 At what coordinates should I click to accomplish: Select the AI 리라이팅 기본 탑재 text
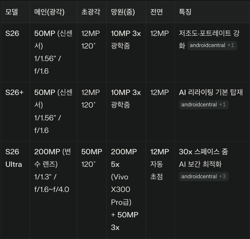coord(211,92)
